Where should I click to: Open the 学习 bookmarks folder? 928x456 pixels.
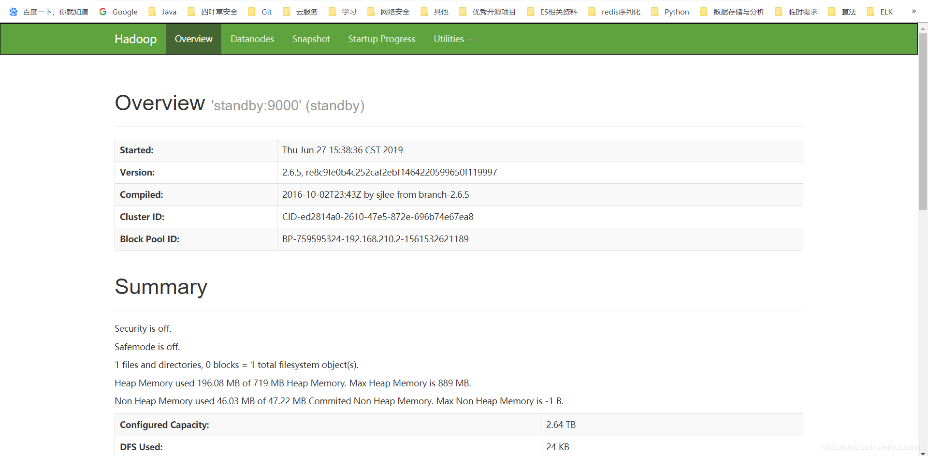(342, 12)
